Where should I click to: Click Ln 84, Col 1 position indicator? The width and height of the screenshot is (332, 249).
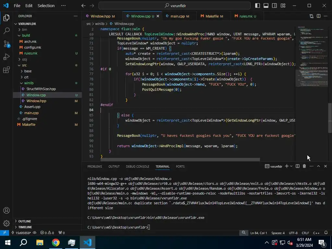click(x=258, y=233)
